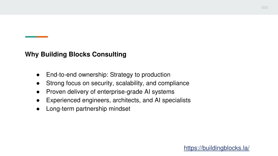Click the words Strategy to production
The image size is (278, 156).
tap(140, 75)
